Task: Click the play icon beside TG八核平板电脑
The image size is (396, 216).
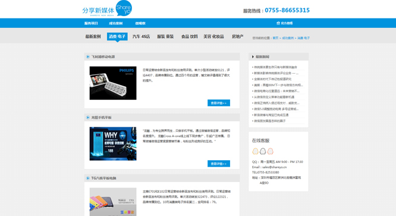Action: tap(87, 178)
